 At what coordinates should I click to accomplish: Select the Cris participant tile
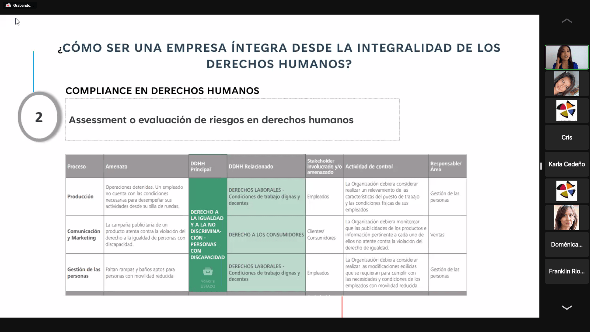tap(566, 138)
